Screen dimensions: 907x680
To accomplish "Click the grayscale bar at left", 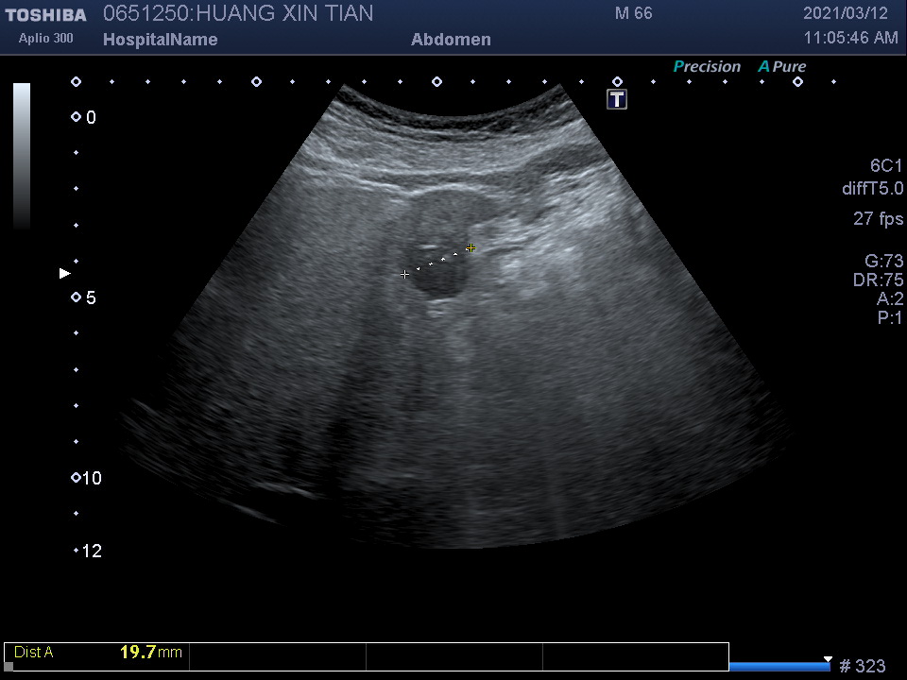I will (22, 156).
